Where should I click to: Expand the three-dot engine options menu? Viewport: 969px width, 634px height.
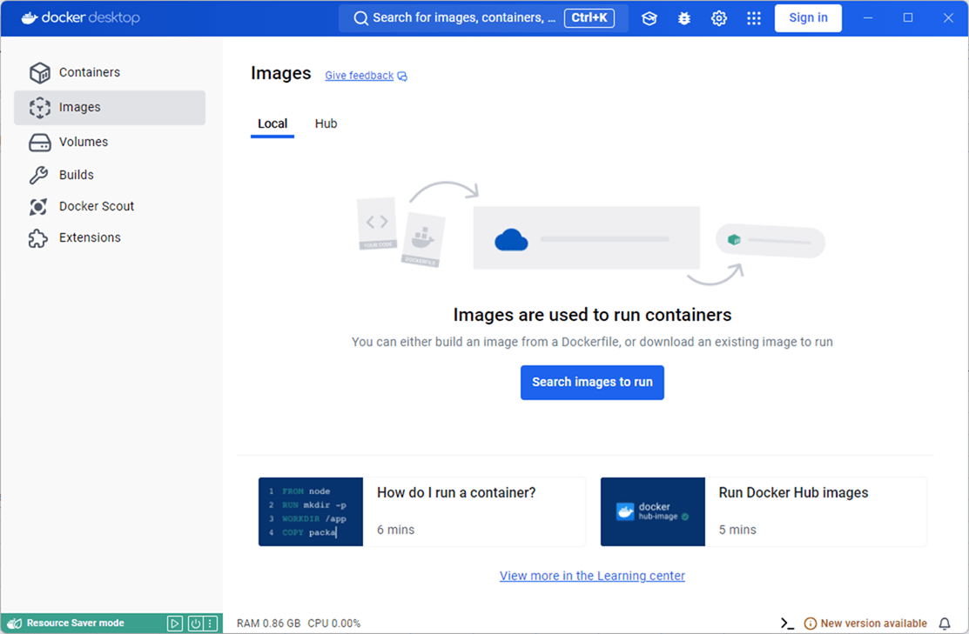coord(210,624)
